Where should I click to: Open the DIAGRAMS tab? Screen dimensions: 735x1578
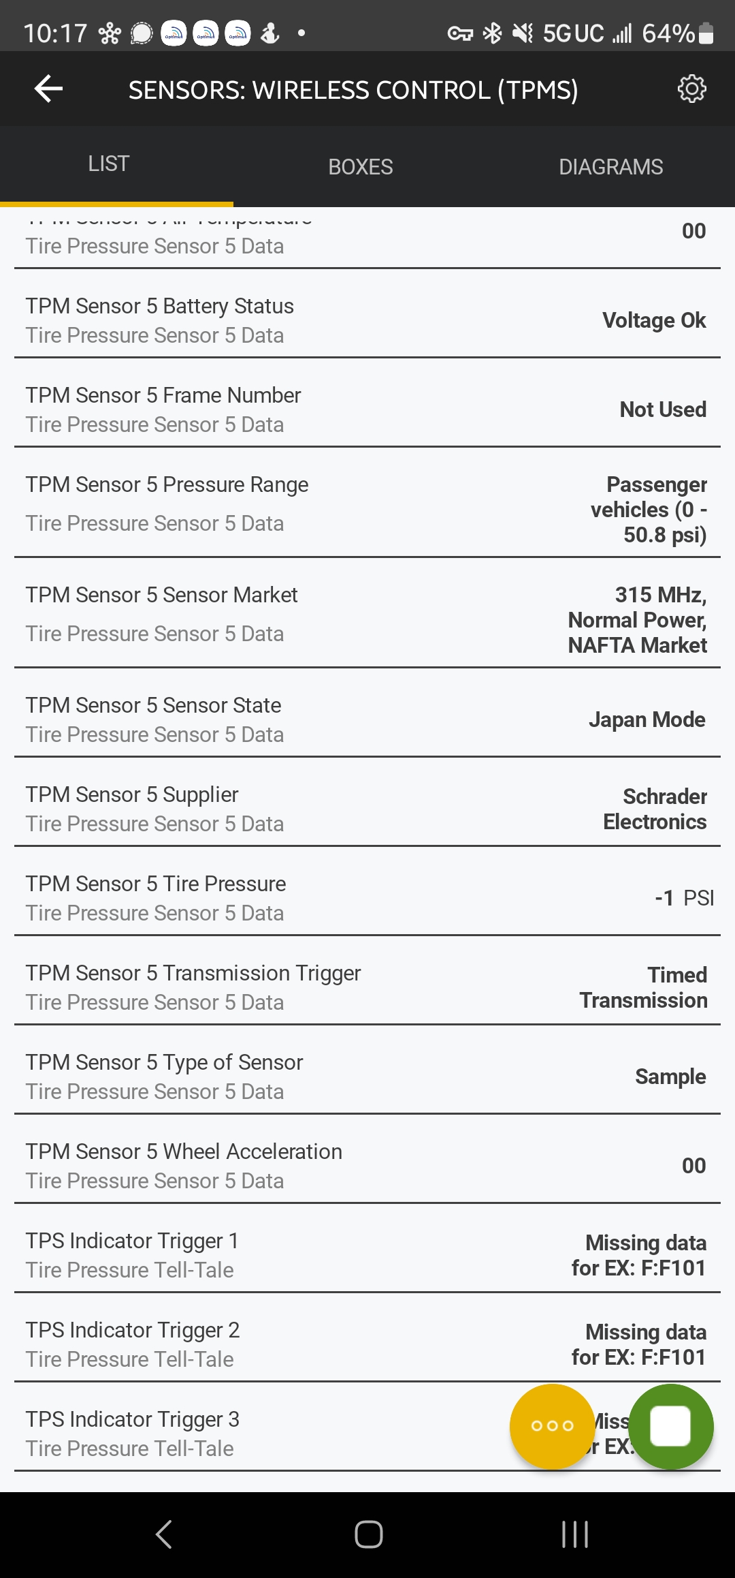pos(610,167)
